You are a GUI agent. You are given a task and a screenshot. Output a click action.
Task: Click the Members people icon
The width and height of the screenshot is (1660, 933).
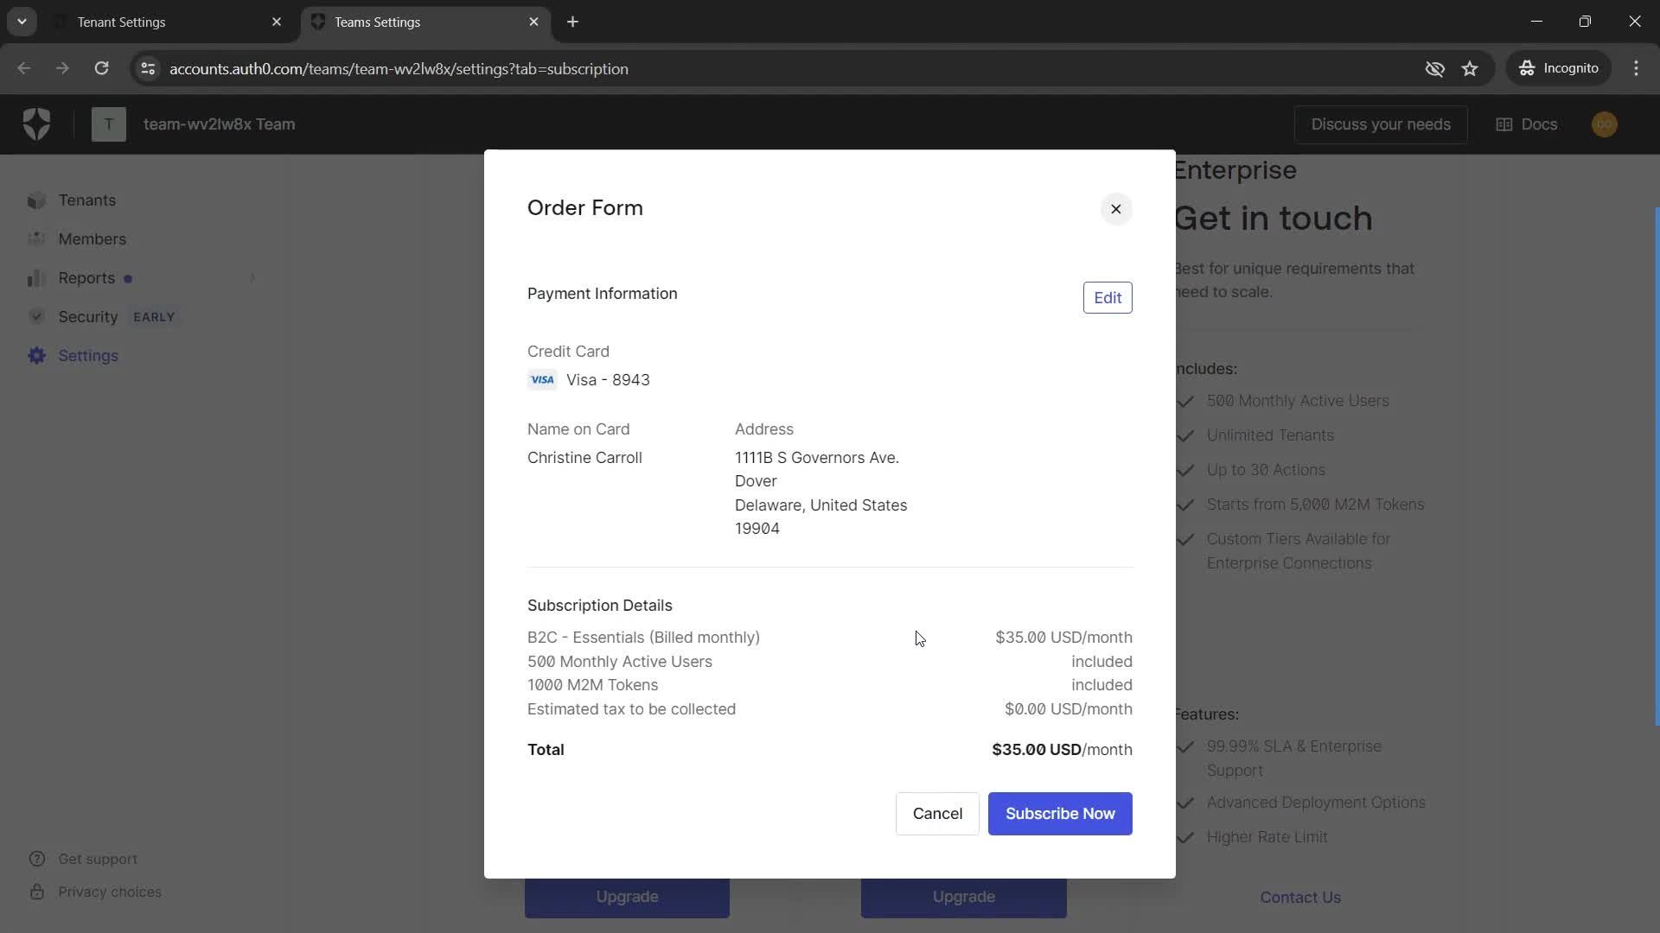point(36,239)
